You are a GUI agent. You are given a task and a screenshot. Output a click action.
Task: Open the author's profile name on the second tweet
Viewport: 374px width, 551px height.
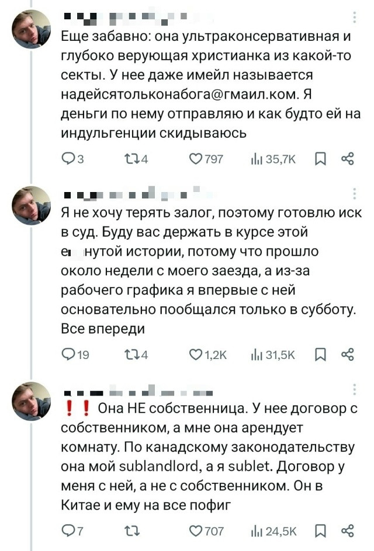[x=129, y=193]
